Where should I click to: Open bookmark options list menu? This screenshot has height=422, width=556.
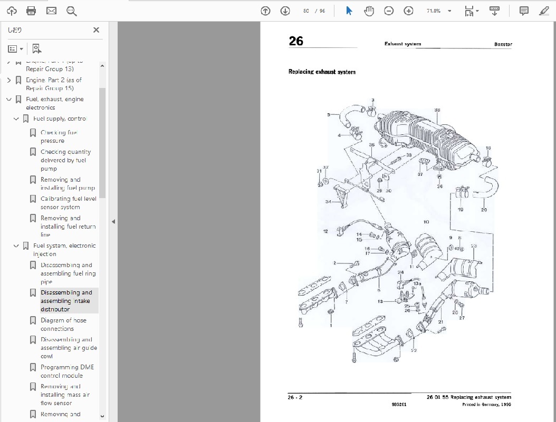click(x=15, y=49)
